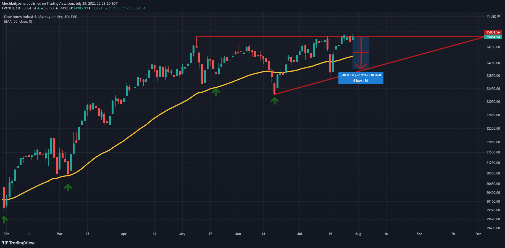Click the red 35091.56 price label
The height and width of the screenshot is (248, 505).
[493, 32]
